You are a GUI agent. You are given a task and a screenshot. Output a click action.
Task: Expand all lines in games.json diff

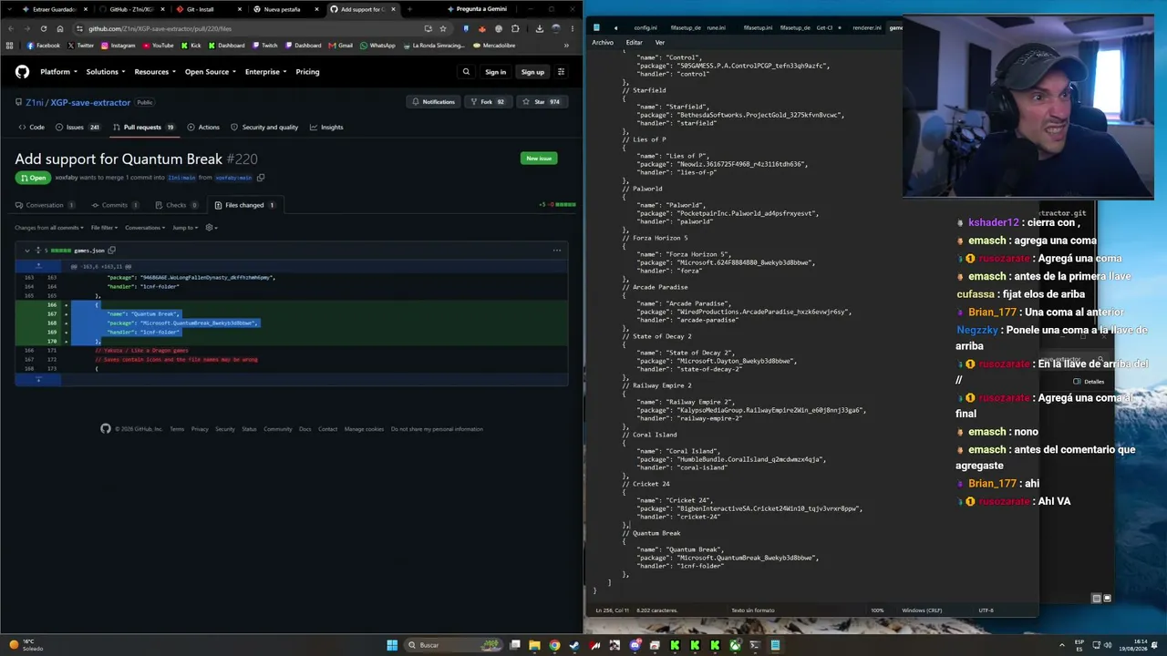point(37,251)
